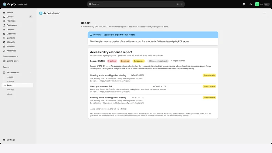Click the Markets globe icon
This screenshot has width=272, height=153.
pyautogui.click(x=4, y=42)
